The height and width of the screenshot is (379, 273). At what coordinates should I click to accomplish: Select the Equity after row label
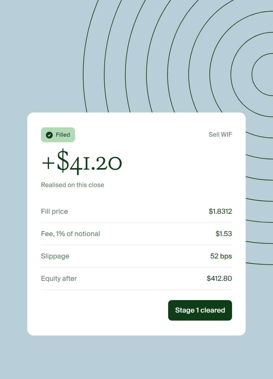tap(59, 279)
